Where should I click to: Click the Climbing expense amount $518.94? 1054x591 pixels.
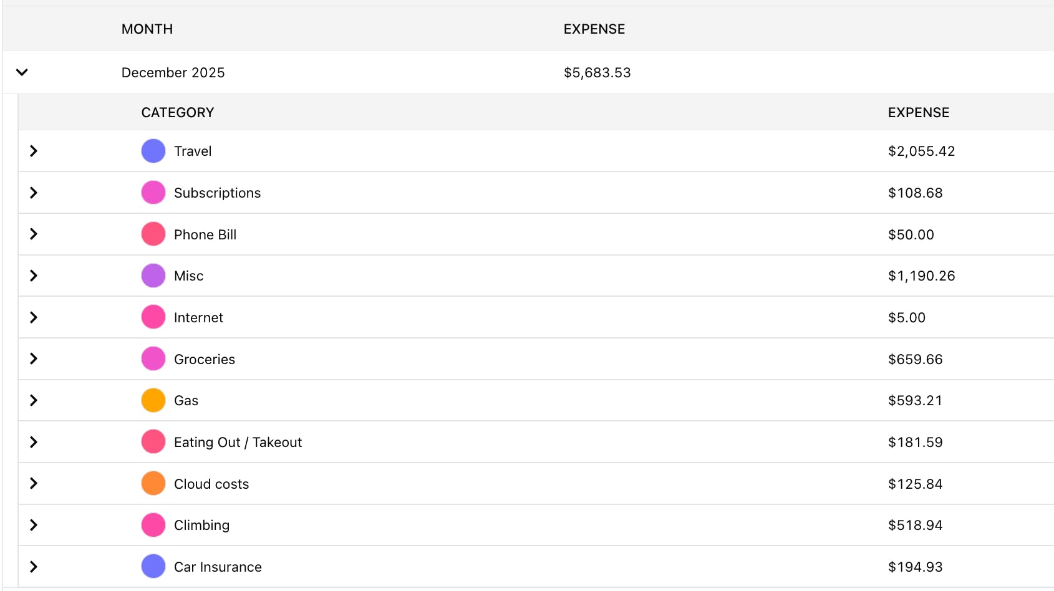pyautogui.click(x=915, y=526)
